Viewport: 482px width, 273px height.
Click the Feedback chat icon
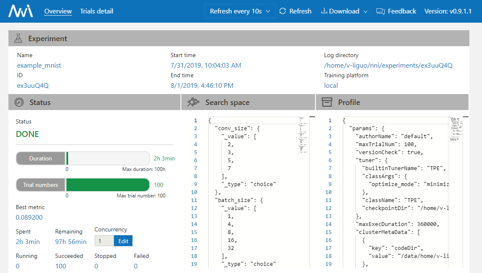point(380,11)
